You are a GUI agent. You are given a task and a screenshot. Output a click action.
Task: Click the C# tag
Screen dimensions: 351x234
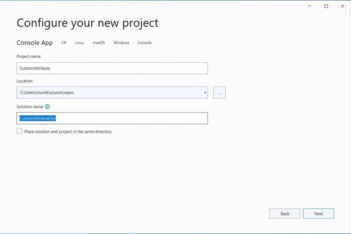[x=64, y=43]
